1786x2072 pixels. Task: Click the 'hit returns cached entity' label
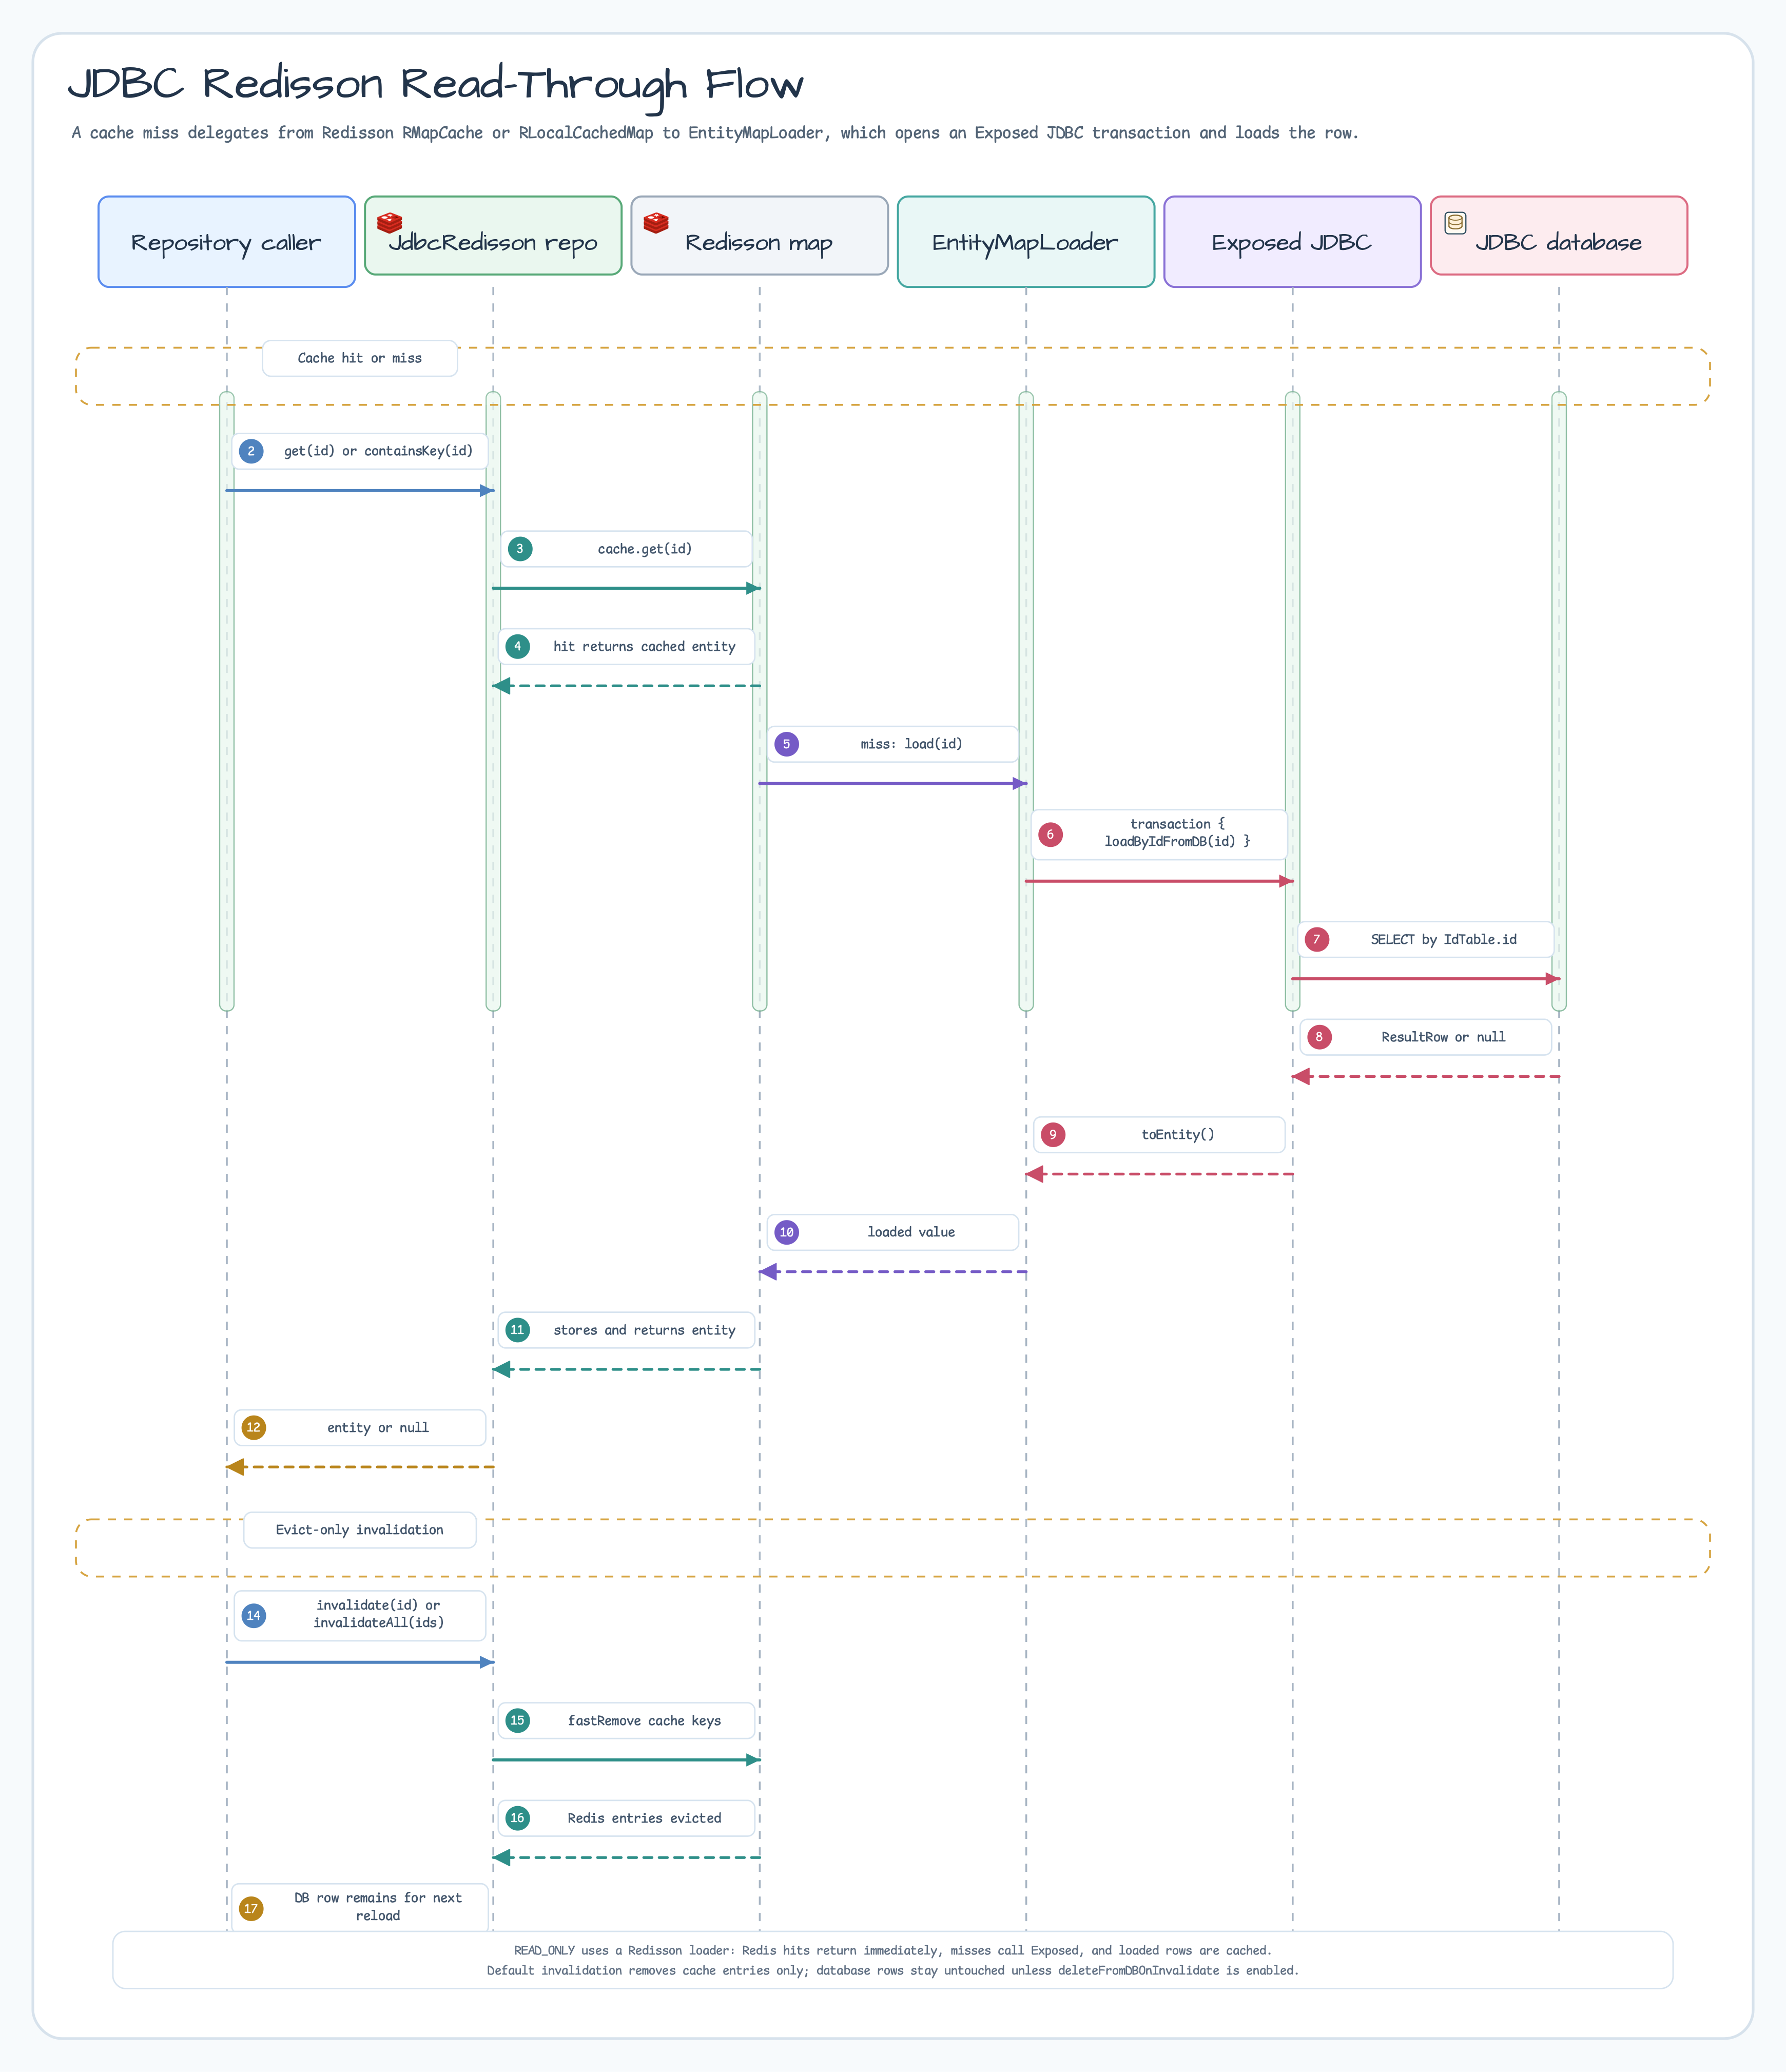tap(645, 647)
